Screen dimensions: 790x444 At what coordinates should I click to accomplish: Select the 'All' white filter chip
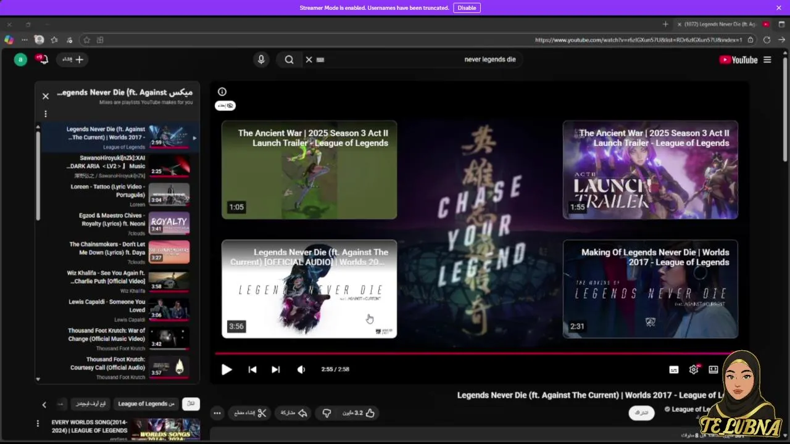(x=191, y=404)
